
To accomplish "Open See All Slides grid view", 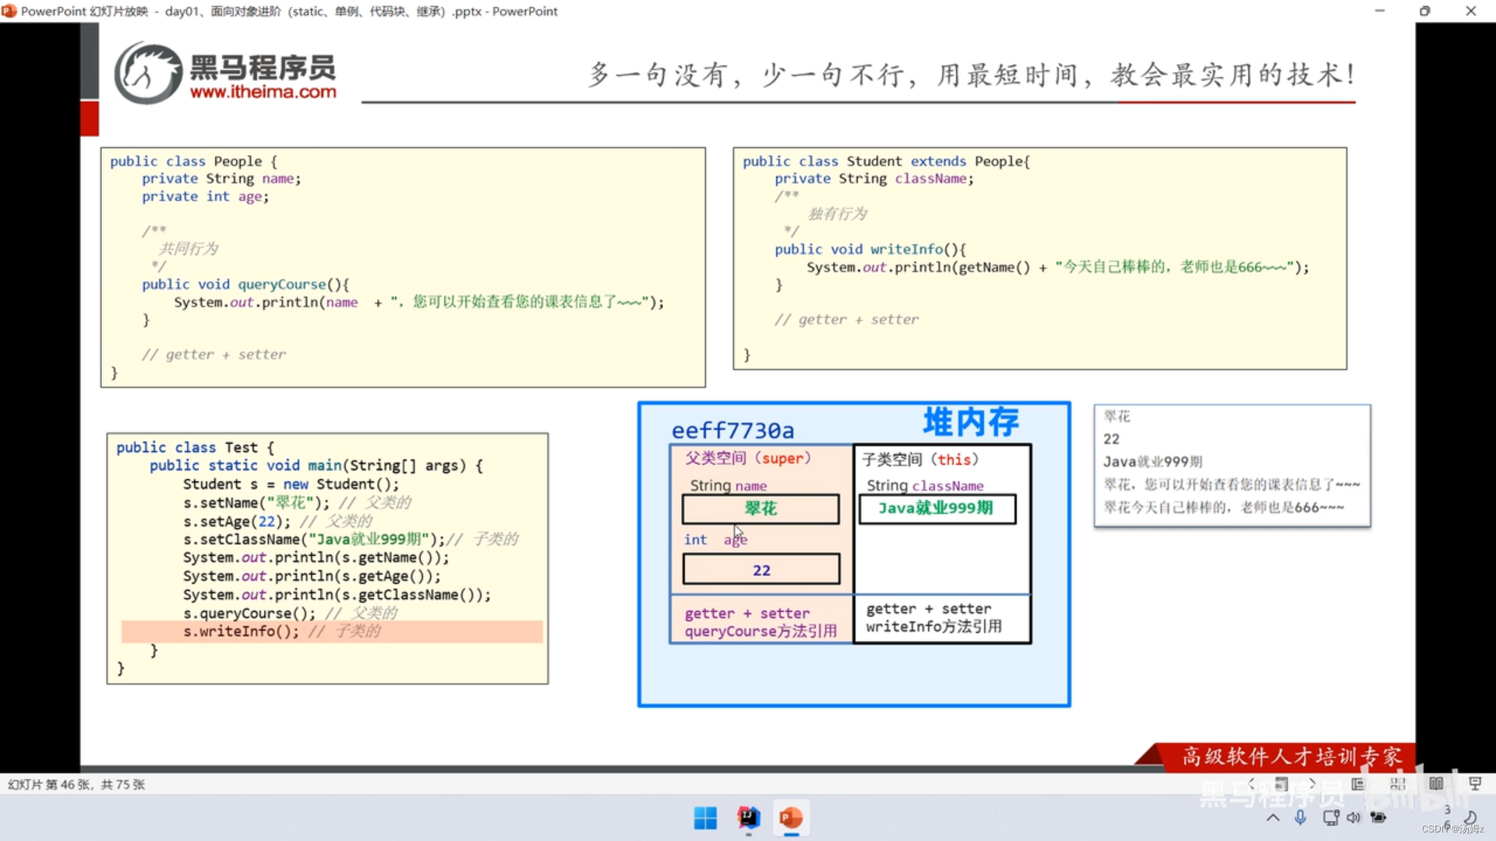I will click(x=1399, y=784).
